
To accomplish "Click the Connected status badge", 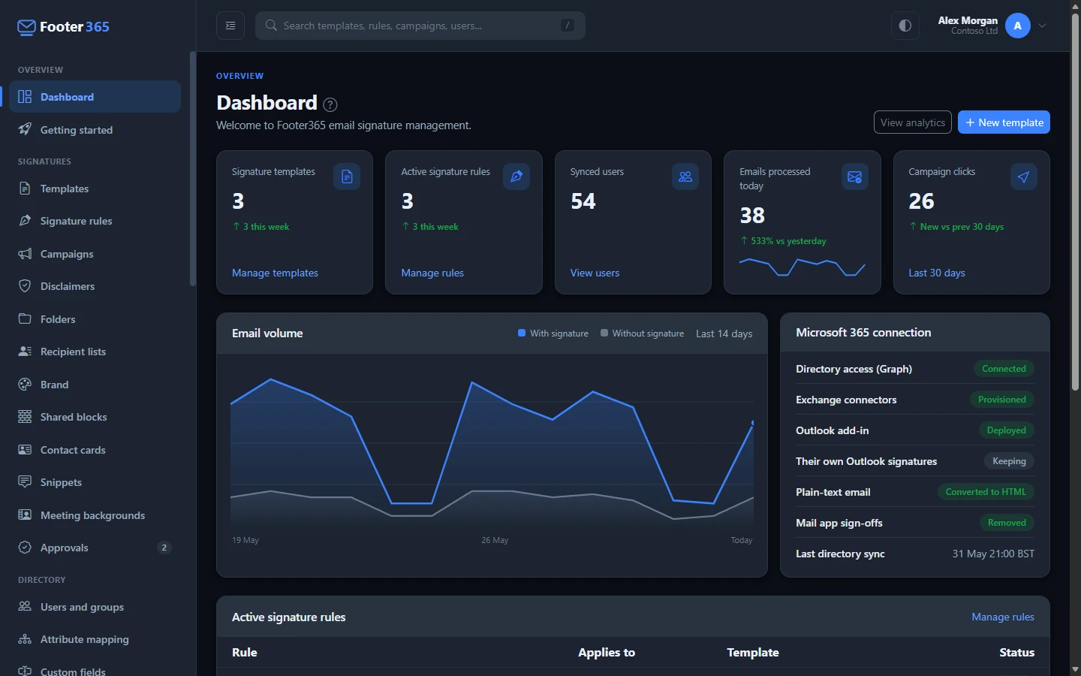I will pyautogui.click(x=1004, y=369).
